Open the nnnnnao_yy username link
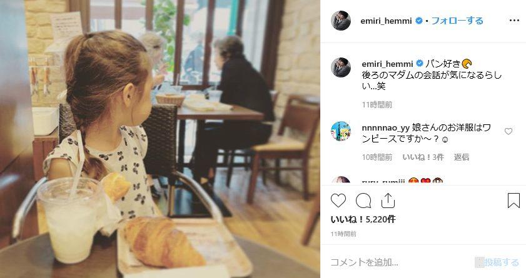Screen dimensions: 526x278 [x=386, y=127]
